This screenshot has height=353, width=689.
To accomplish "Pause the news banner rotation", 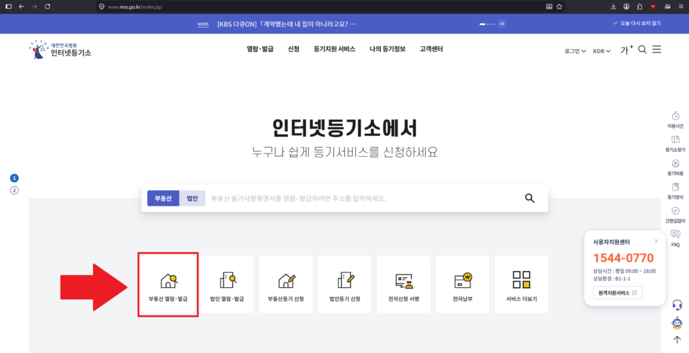I will [x=502, y=24].
